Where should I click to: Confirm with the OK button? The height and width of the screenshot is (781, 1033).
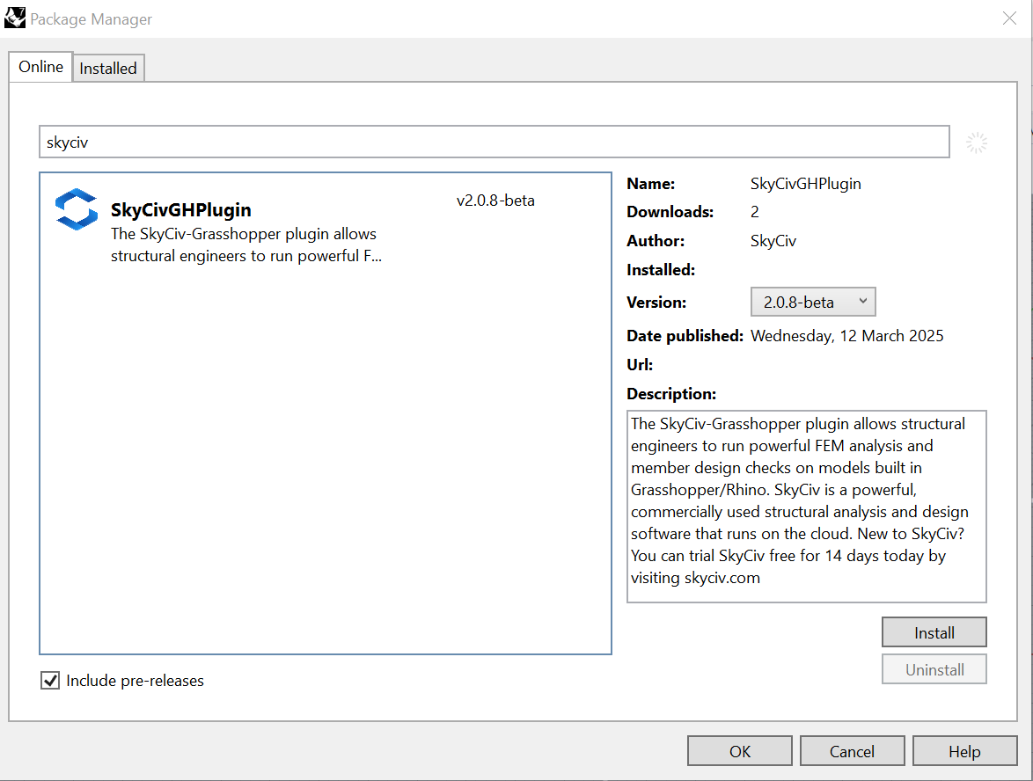pos(740,751)
